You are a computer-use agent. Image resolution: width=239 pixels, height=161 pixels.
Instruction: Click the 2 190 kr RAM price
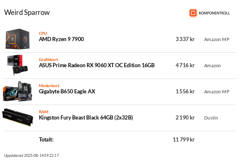185,117
